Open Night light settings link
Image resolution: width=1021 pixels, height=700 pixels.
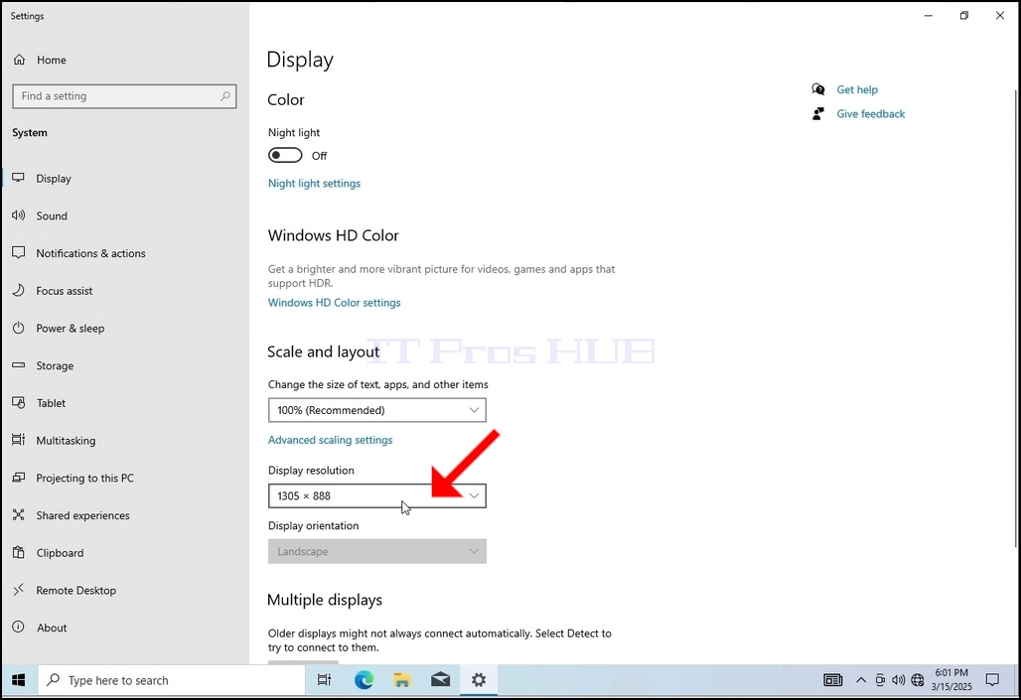(315, 184)
